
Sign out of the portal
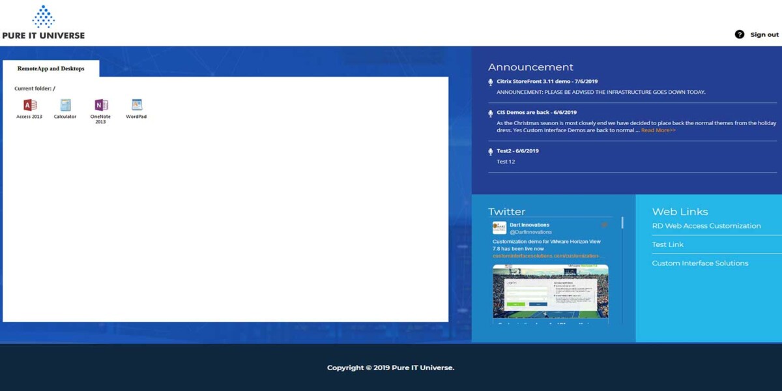764,34
